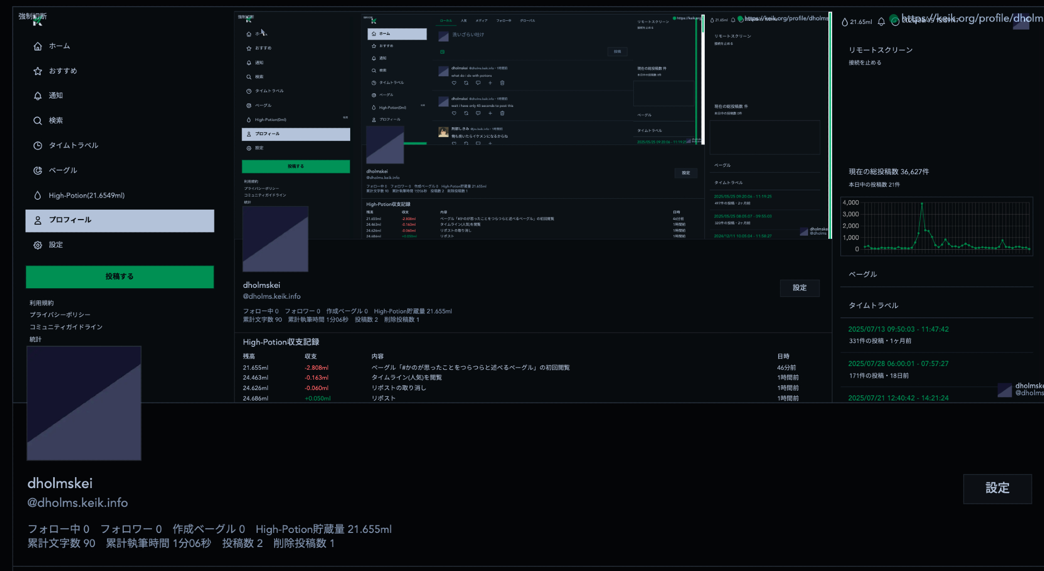
Task: Open 通知 bell icon in main left sidebar
Action: click(x=38, y=96)
